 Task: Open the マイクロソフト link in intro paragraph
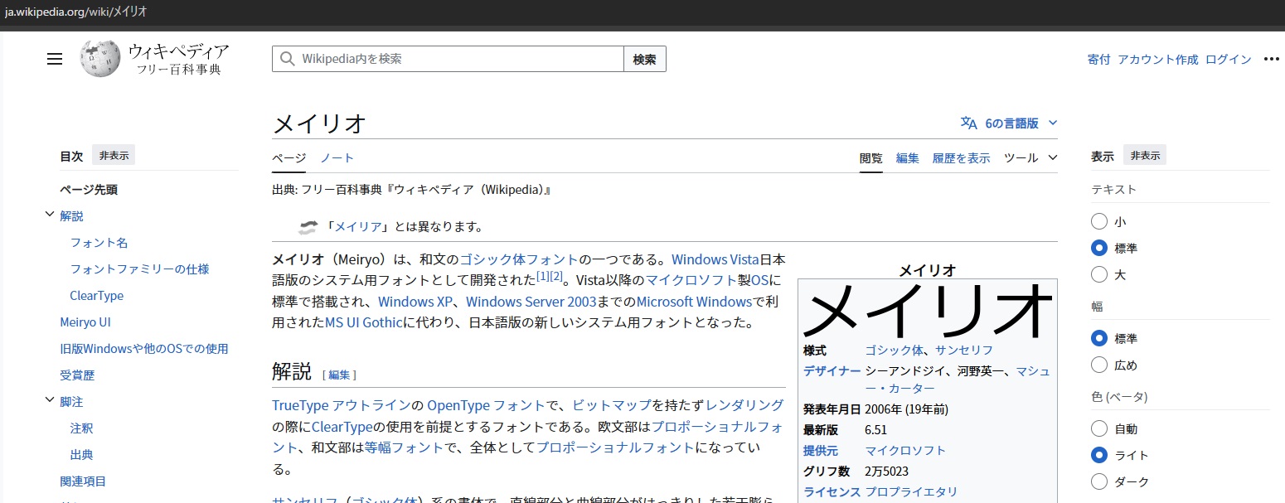coord(691,280)
